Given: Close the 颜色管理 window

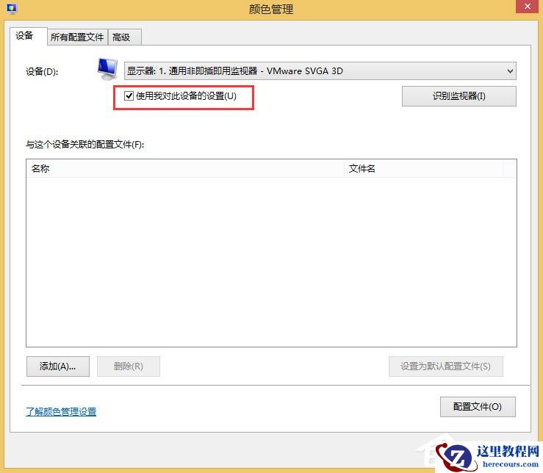Looking at the screenshot, I should (527, 7).
